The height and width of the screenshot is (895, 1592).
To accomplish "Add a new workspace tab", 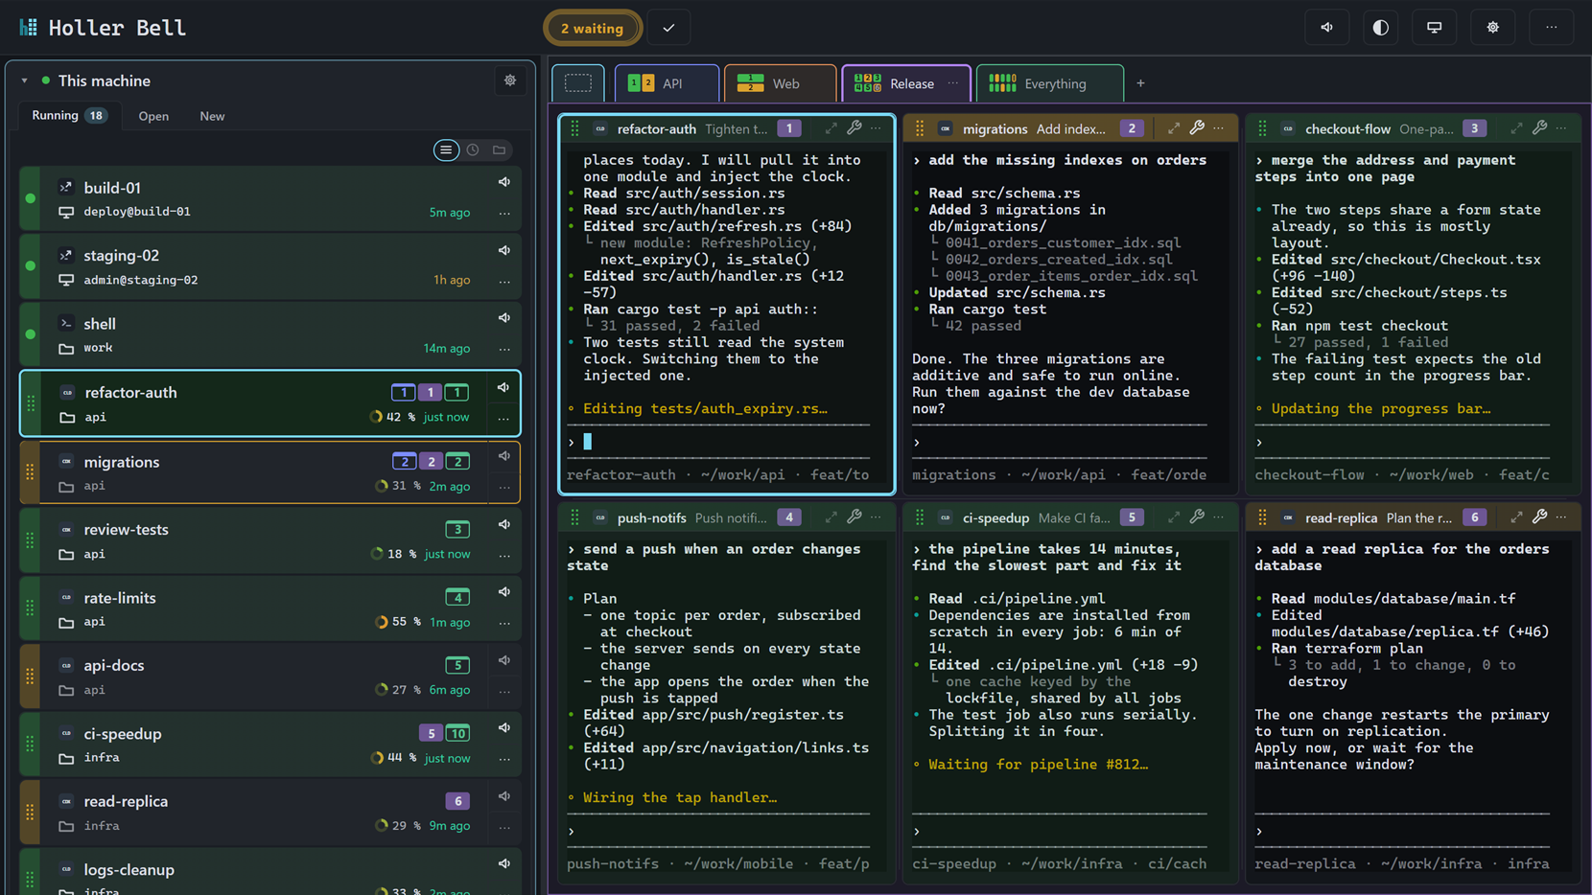I will 1140,83.
